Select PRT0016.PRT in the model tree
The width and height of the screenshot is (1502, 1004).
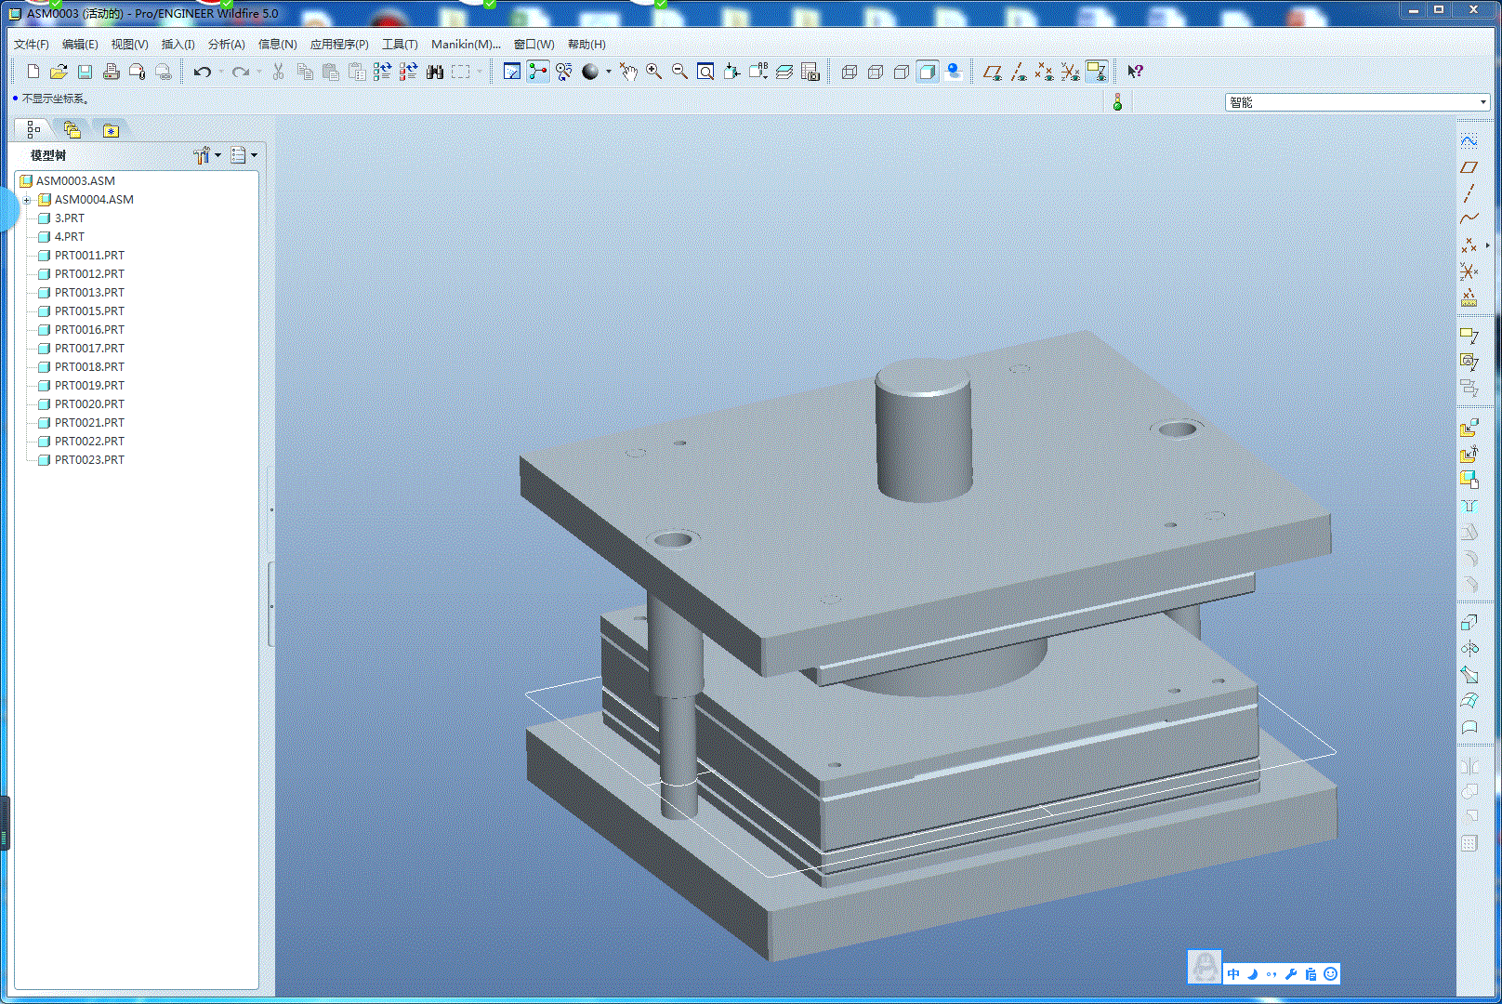89,330
